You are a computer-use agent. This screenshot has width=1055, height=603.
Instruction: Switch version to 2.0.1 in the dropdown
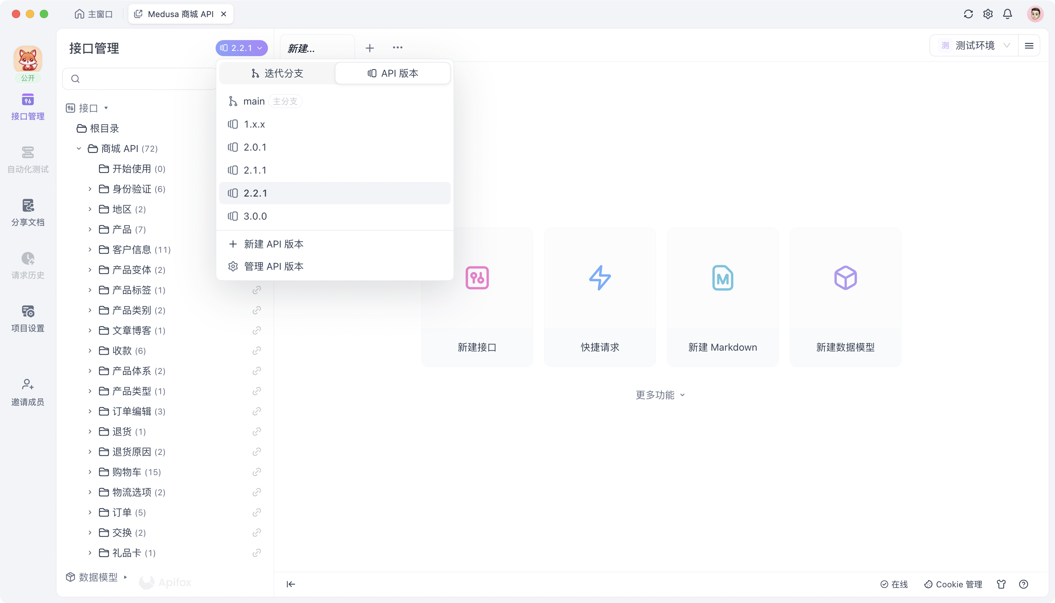tap(255, 147)
